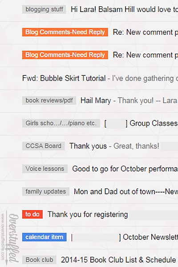
Task: Select the red 'to do' label
Action: click(32, 214)
